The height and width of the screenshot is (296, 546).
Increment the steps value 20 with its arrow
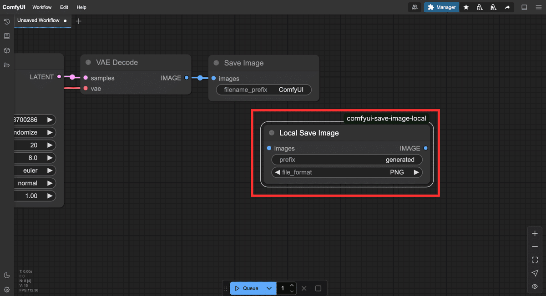tap(50, 145)
